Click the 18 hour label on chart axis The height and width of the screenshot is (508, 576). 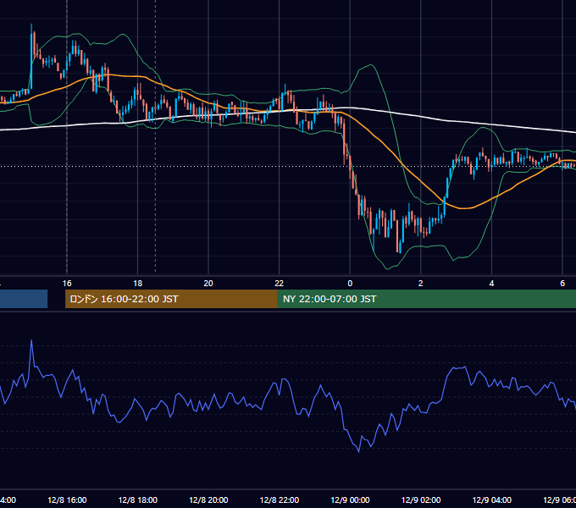(x=138, y=284)
